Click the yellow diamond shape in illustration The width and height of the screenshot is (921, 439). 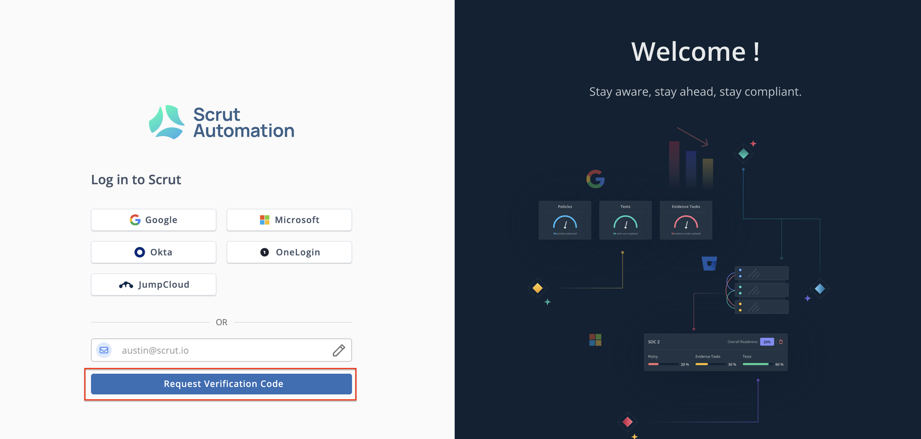point(537,288)
